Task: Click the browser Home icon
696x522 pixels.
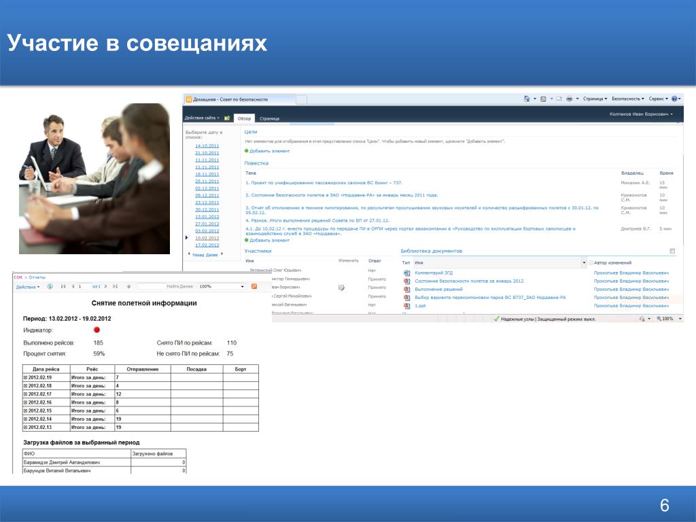Action: click(x=527, y=99)
